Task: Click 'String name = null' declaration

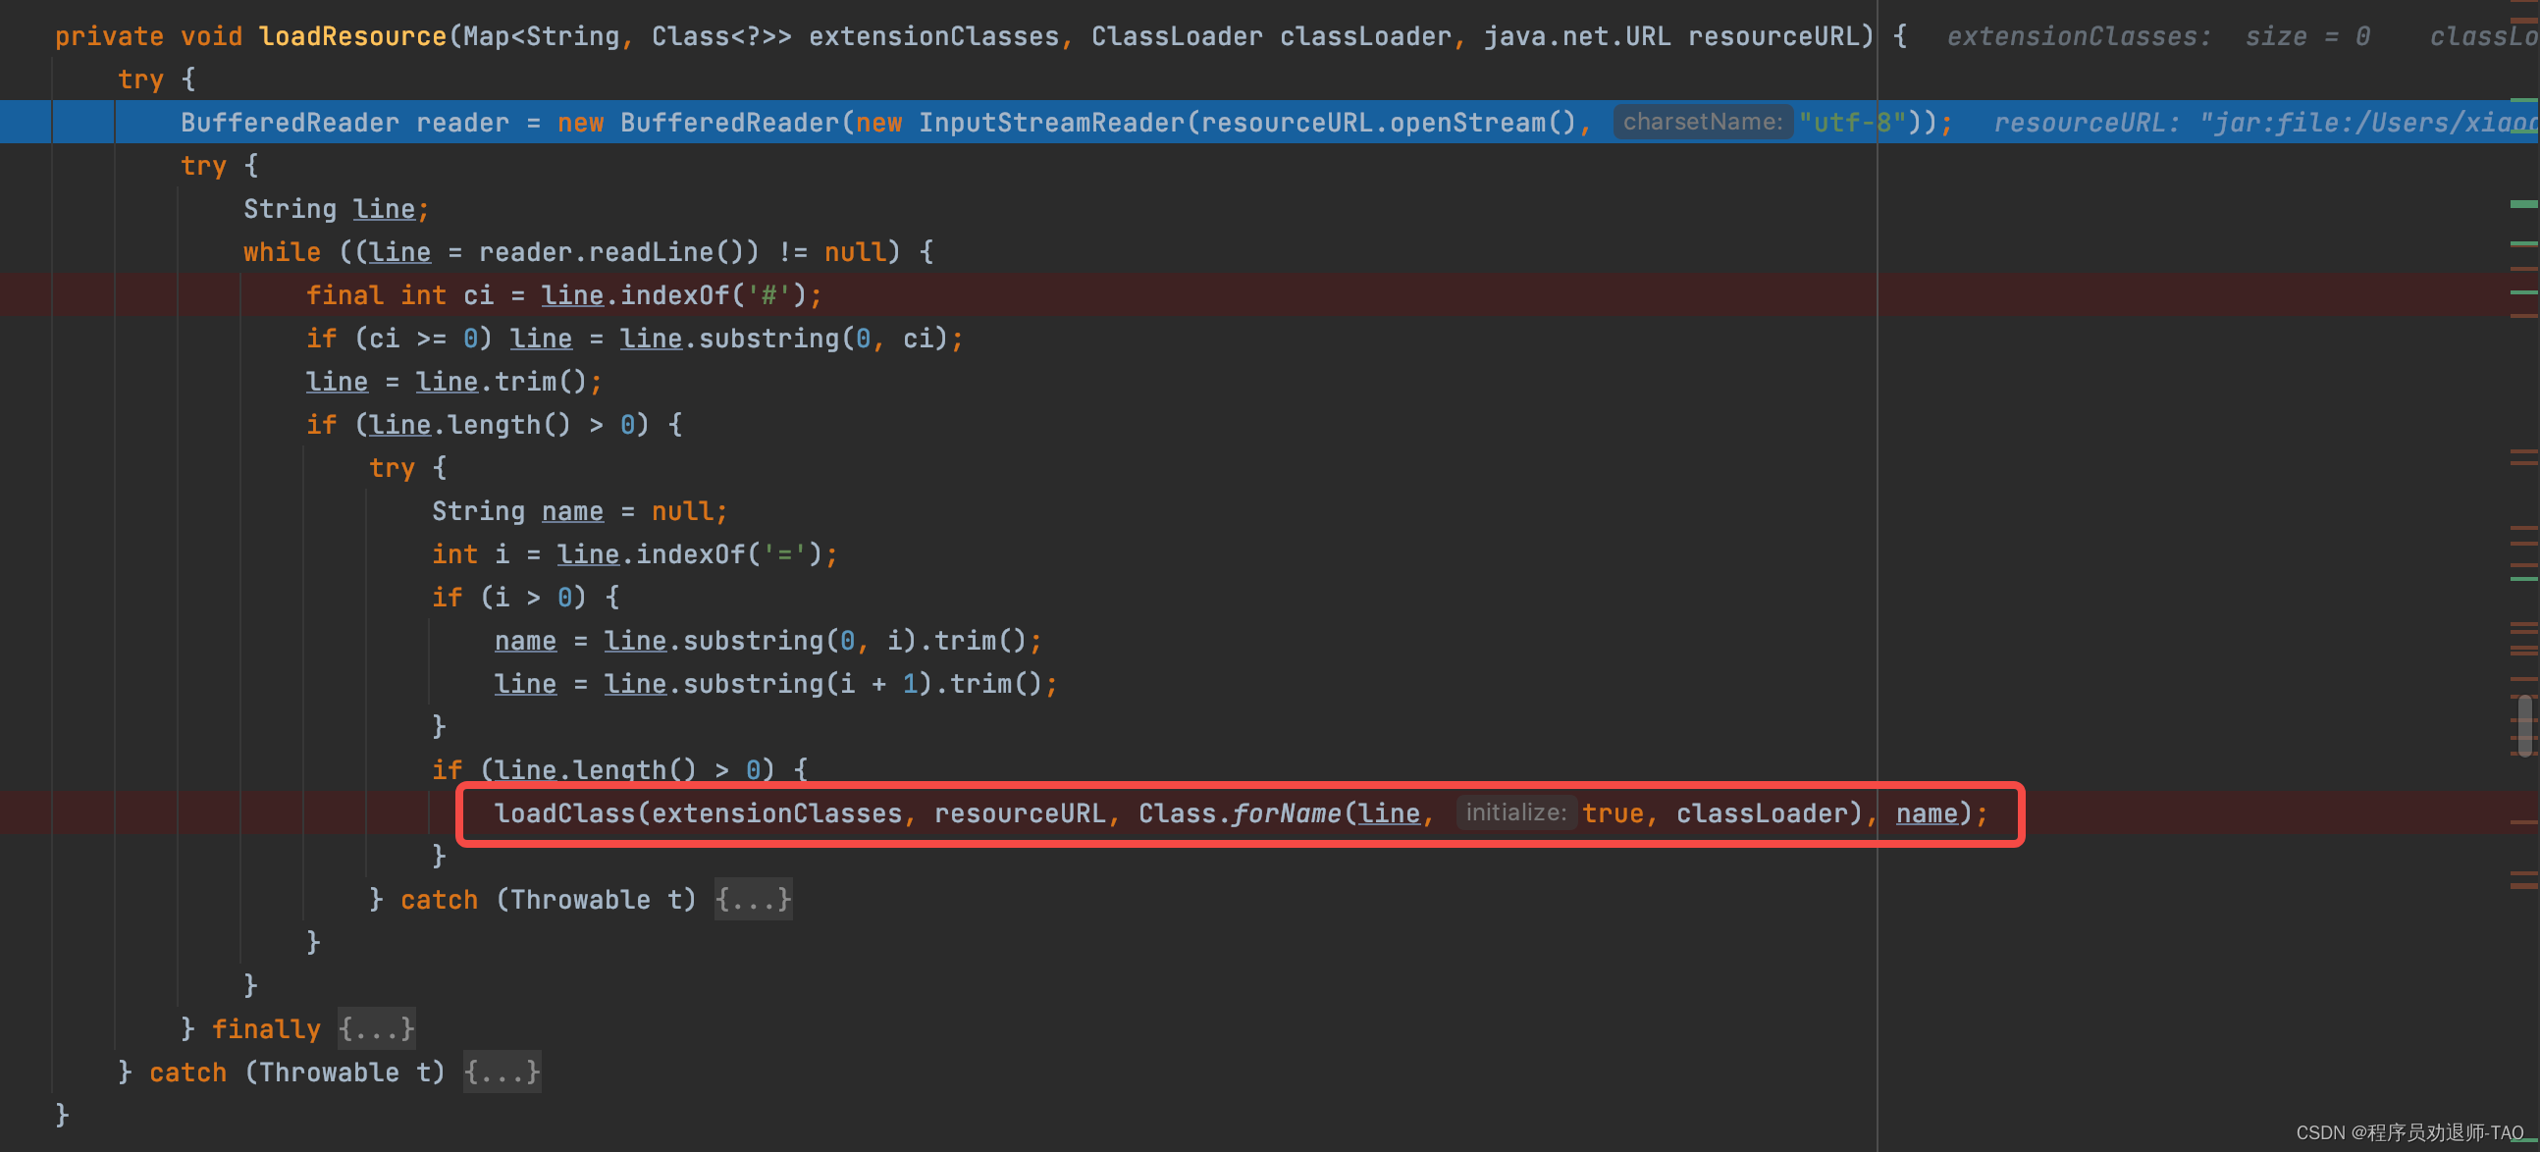Action: pyautogui.click(x=580, y=511)
